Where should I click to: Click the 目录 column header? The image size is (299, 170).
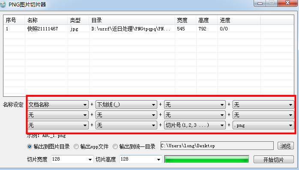click(132, 20)
